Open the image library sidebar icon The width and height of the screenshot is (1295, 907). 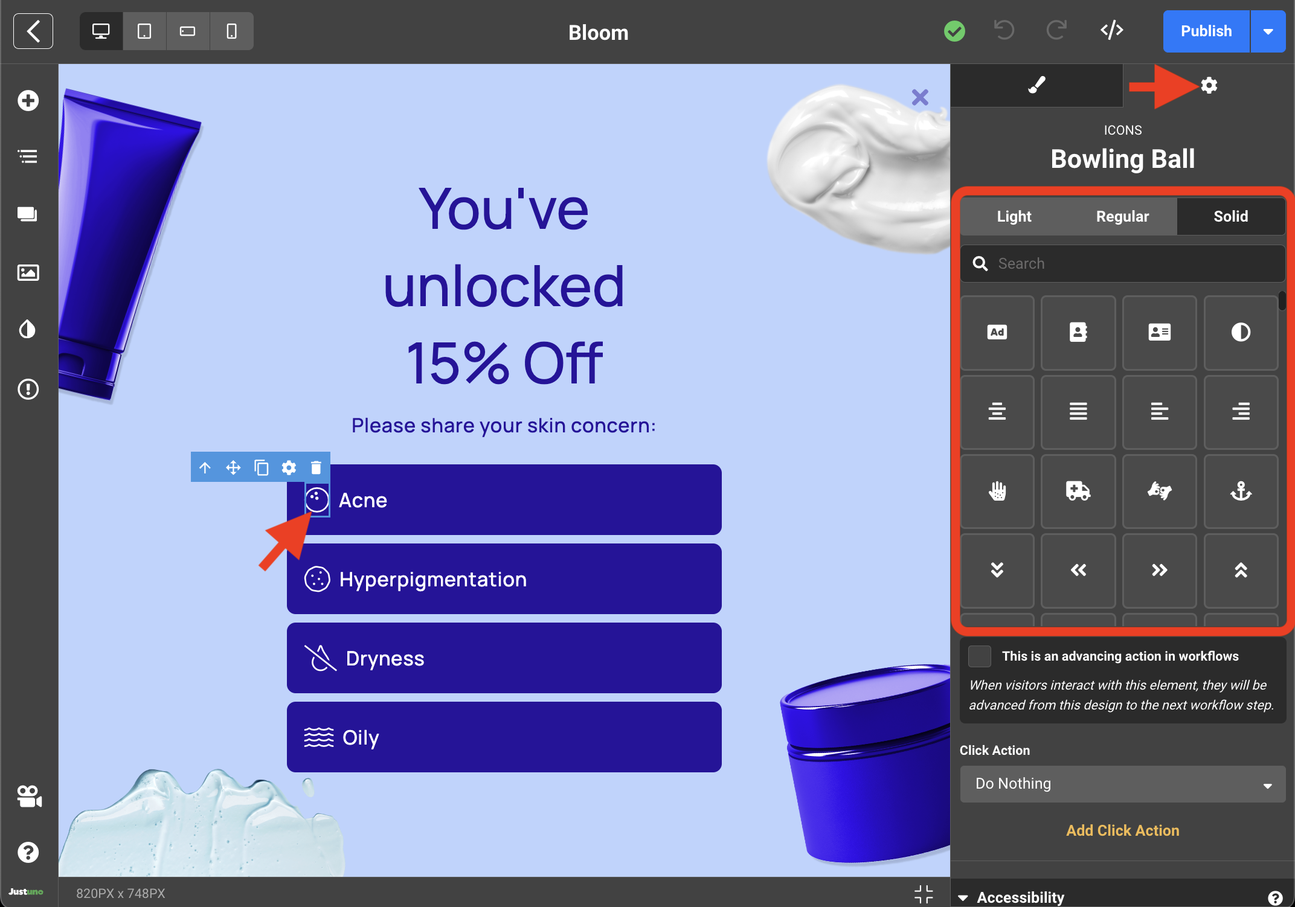tap(28, 273)
